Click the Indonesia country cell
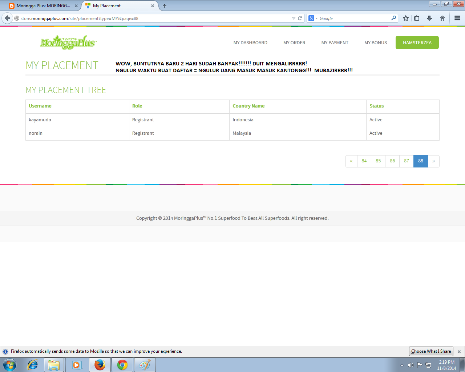The height and width of the screenshot is (372, 465). click(x=298, y=120)
